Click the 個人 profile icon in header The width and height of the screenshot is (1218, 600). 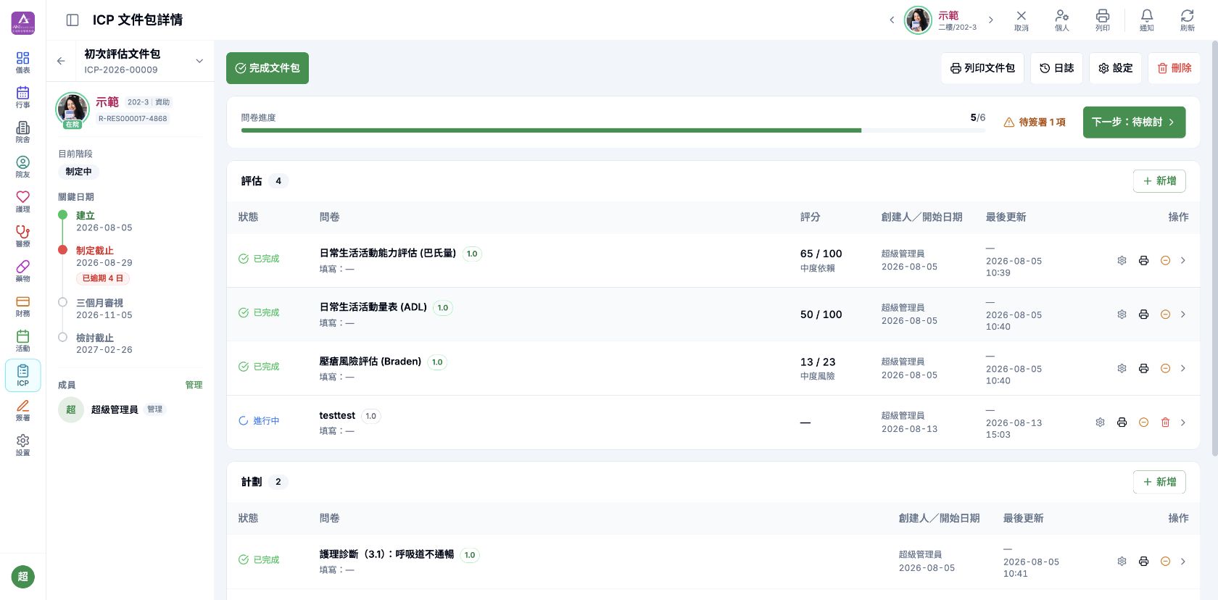[1062, 20]
